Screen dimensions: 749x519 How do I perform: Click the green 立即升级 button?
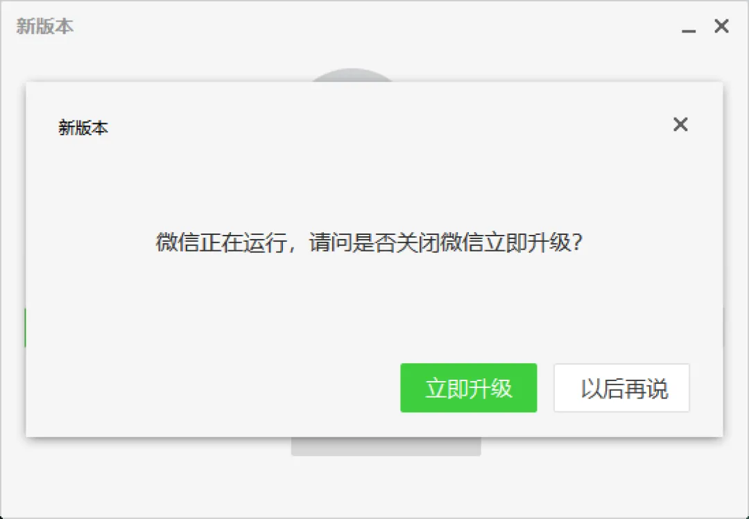point(468,388)
